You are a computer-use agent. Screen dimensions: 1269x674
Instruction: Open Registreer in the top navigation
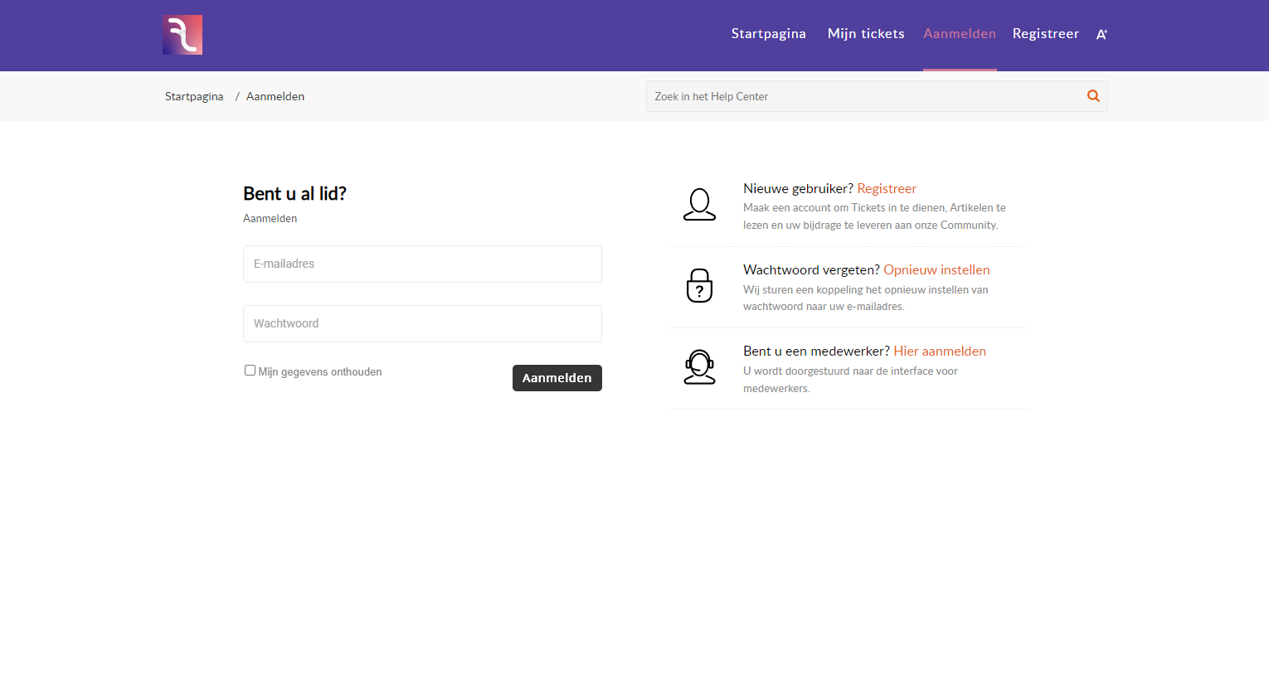[x=1045, y=34]
